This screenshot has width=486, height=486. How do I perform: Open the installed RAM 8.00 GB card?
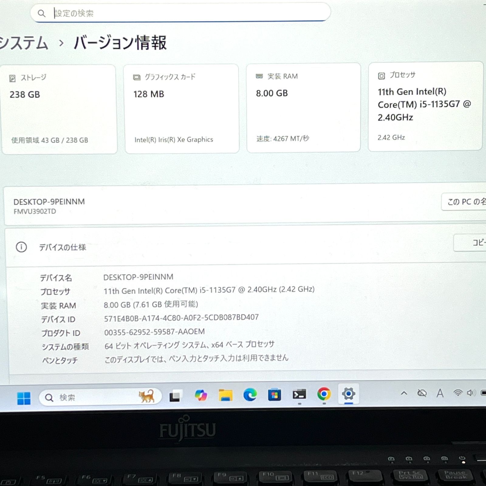pyautogui.click(x=303, y=108)
